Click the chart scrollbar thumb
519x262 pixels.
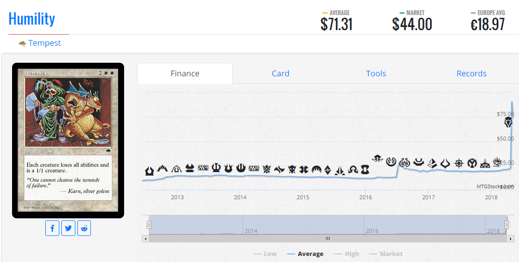(328, 238)
